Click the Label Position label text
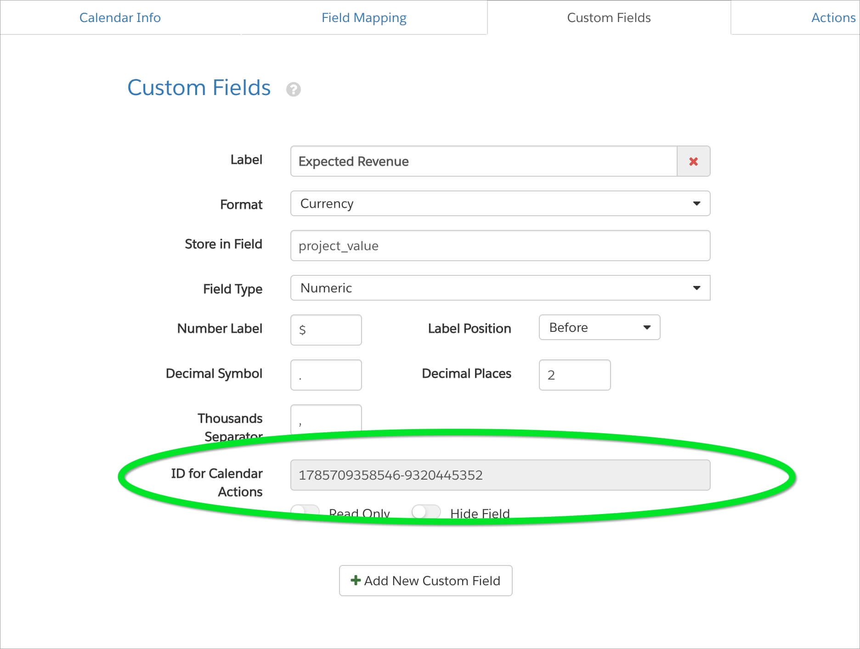 [469, 328]
